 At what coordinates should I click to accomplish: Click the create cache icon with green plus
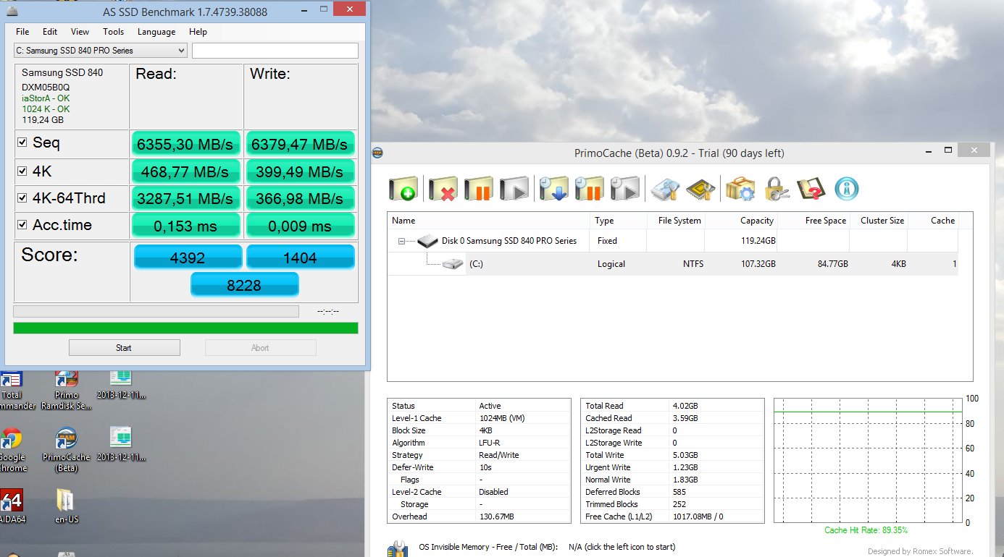point(403,189)
